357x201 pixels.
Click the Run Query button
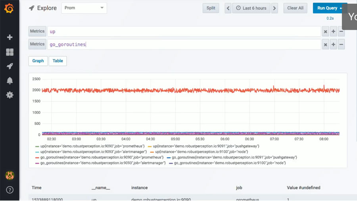tap(329, 8)
